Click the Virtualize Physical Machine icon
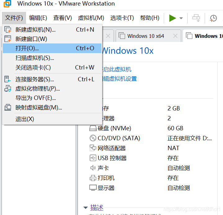Image resolution: width=223 pixels, height=215 pixels. pos(8,88)
